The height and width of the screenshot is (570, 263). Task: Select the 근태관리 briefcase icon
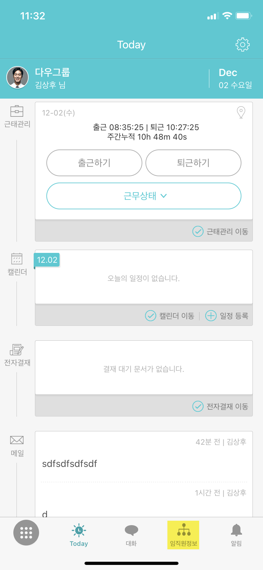pos(17,111)
